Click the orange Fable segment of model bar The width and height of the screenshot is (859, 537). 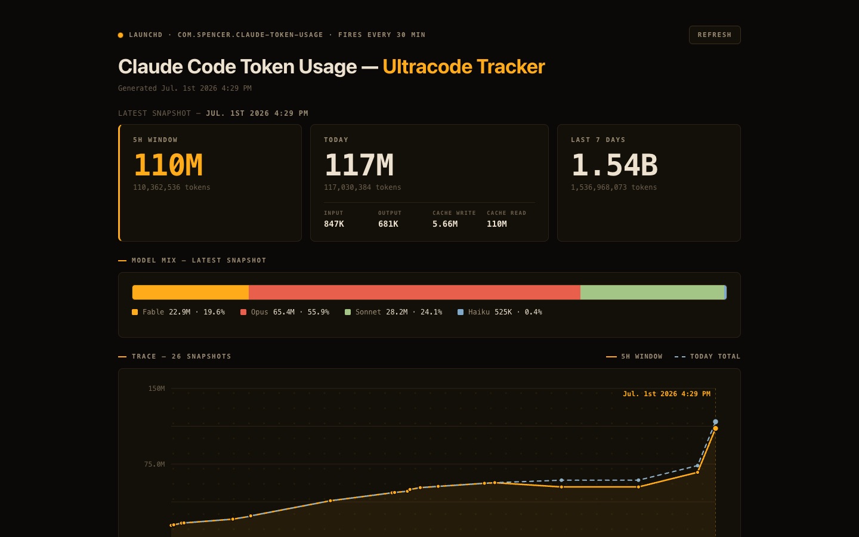190,292
